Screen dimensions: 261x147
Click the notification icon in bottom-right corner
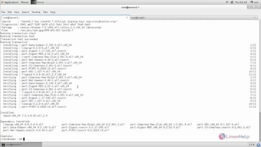point(258,145)
